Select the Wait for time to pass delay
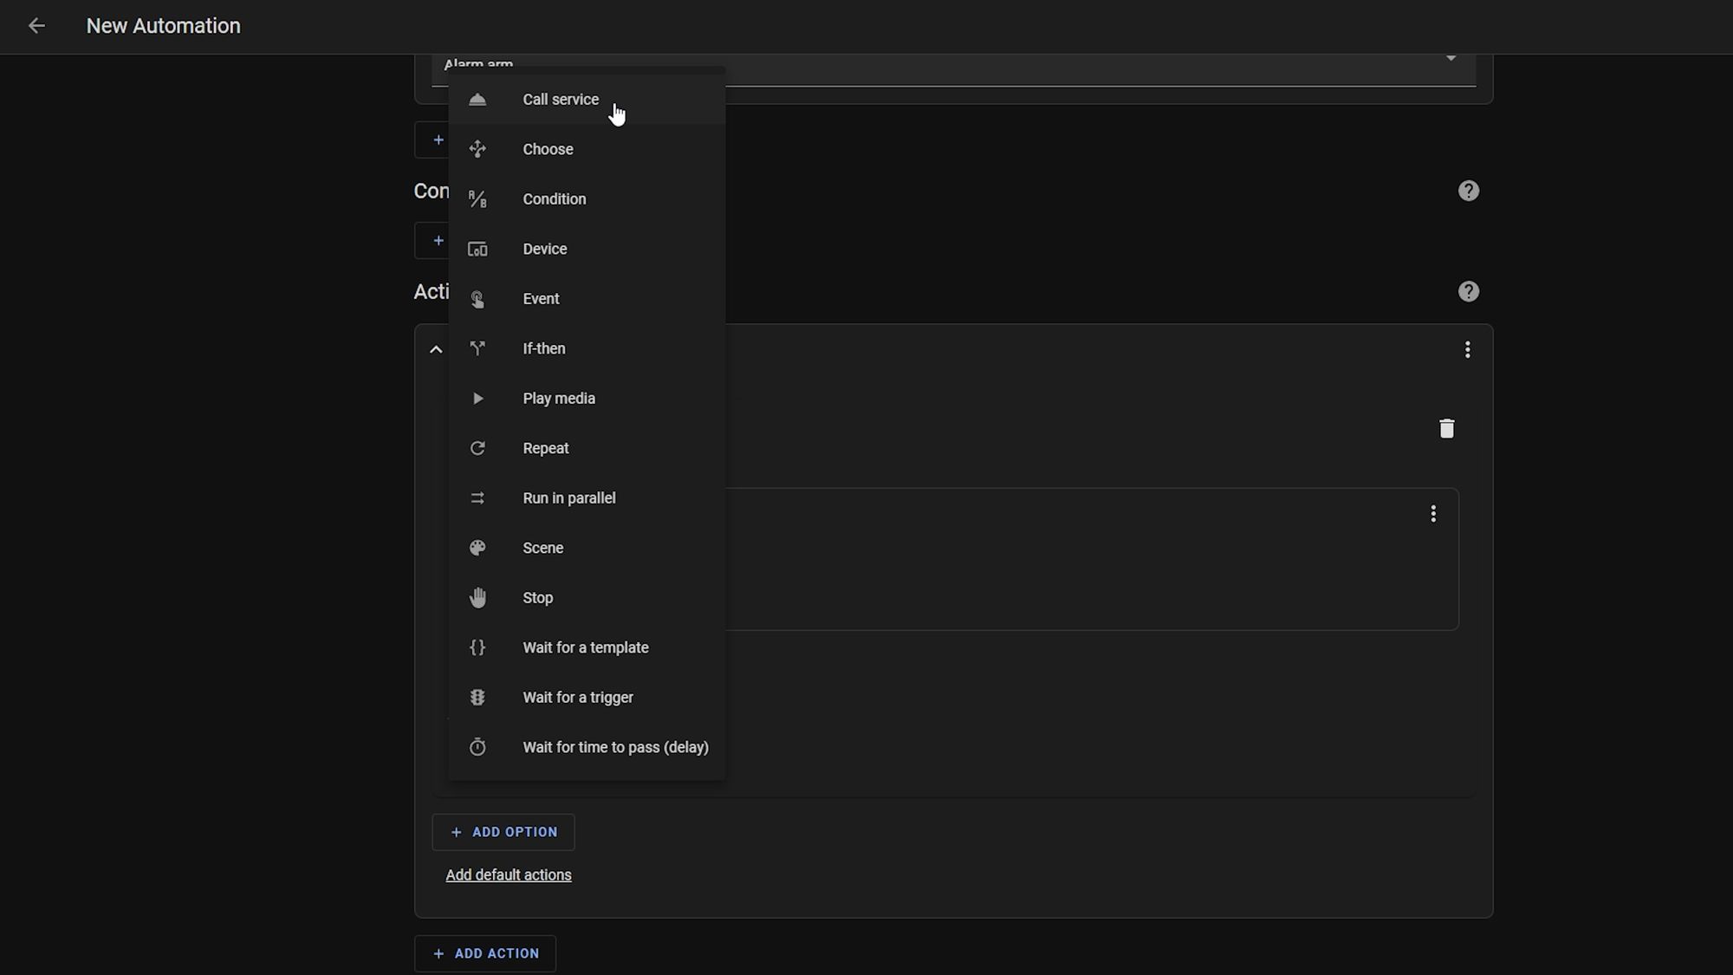This screenshot has width=1733, height=975. 615,746
